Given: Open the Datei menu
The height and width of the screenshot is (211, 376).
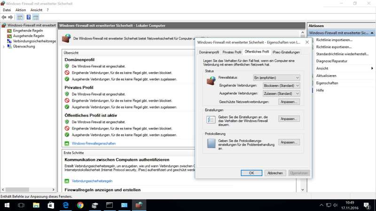Looking at the screenshot, I should click(x=7, y=10).
